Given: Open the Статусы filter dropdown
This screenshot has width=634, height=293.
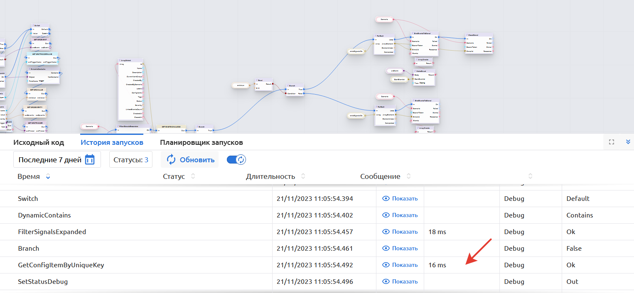Looking at the screenshot, I should (x=130, y=160).
